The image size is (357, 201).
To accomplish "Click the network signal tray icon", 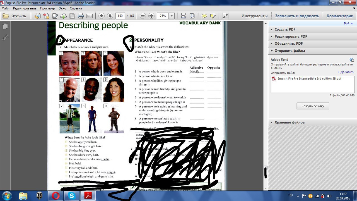I will pyautogui.click(x=317, y=196).
